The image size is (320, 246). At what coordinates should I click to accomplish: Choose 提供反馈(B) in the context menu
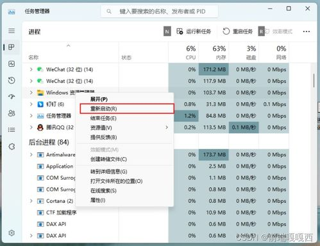click(124, 137)
